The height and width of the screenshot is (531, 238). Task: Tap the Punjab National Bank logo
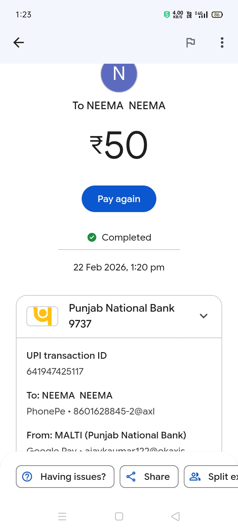pos(42,316)
